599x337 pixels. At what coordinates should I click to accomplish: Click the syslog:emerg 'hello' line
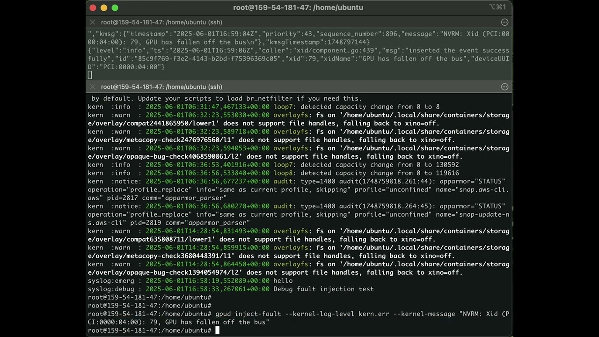point(190,281)
